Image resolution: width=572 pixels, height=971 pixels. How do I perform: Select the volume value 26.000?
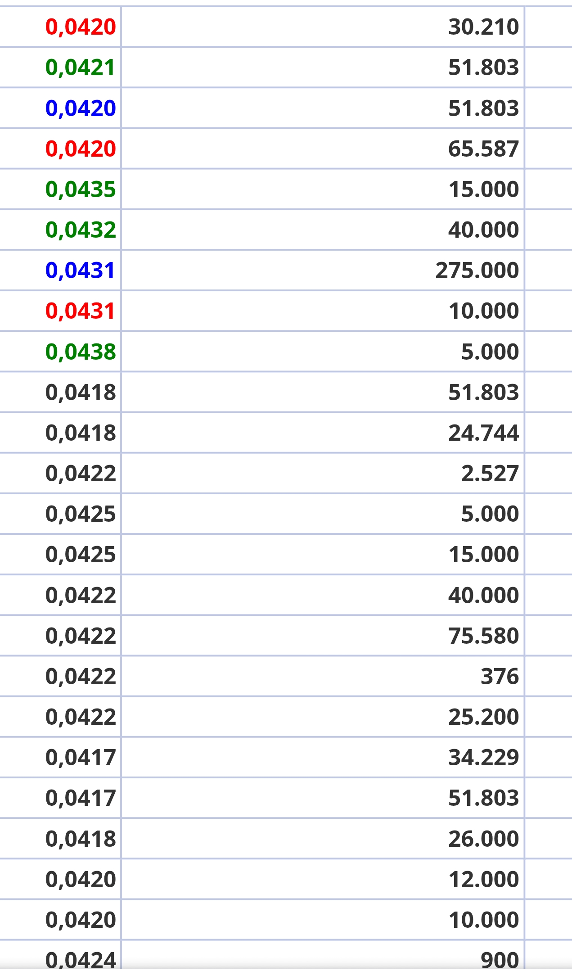pyautogui.click(x=483, y=839)
